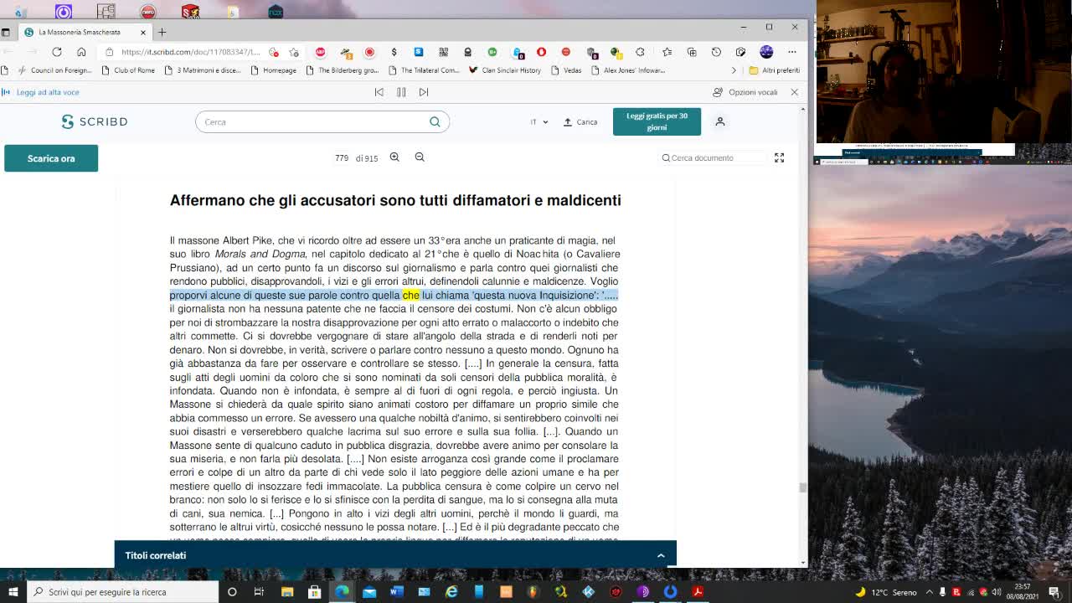Open Word from taskbar
The width and height of the screenshot is (1072, 603).
click(x=397, y=592)
